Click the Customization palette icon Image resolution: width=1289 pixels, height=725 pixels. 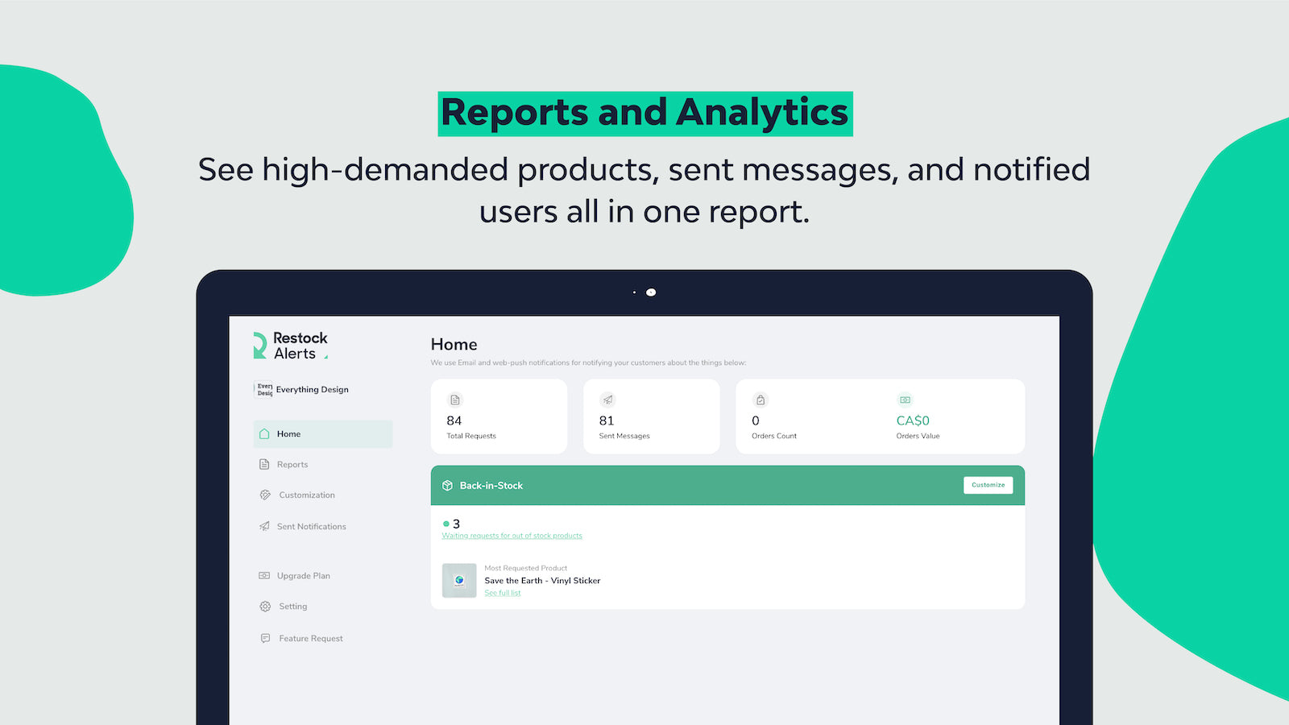[x=265, y=495]
